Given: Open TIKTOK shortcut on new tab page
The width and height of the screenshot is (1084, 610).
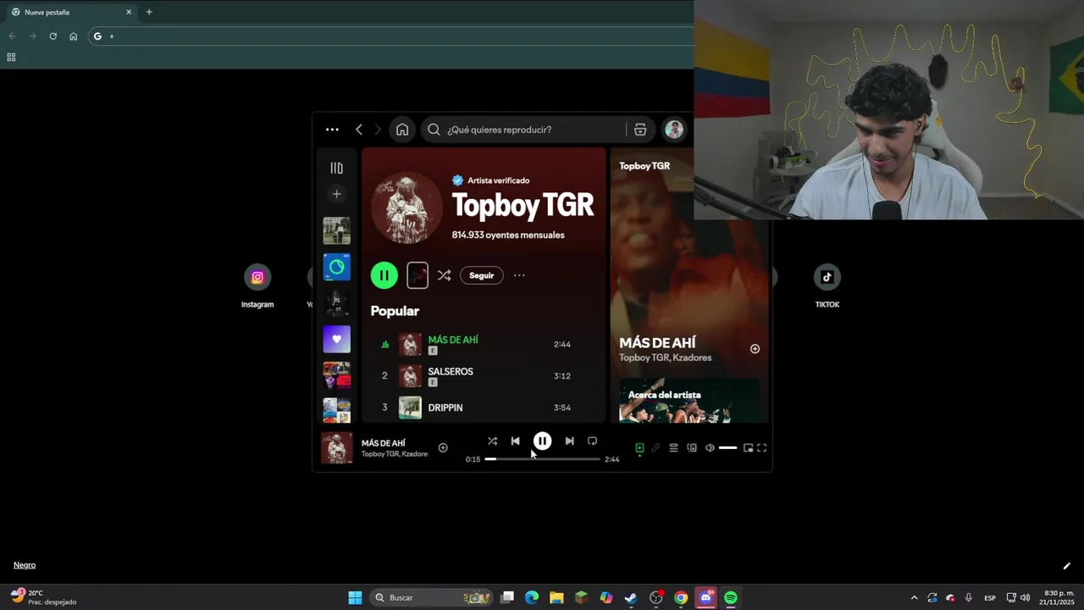Looking at the screenshot, I should pyautogui.click(x=827, y=286).
